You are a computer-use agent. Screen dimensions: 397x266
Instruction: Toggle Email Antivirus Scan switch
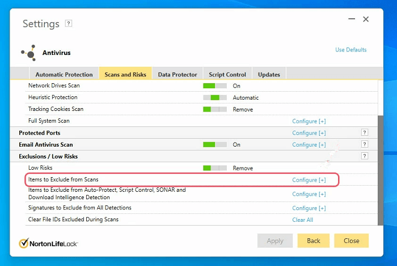click(x=215, y=144)
